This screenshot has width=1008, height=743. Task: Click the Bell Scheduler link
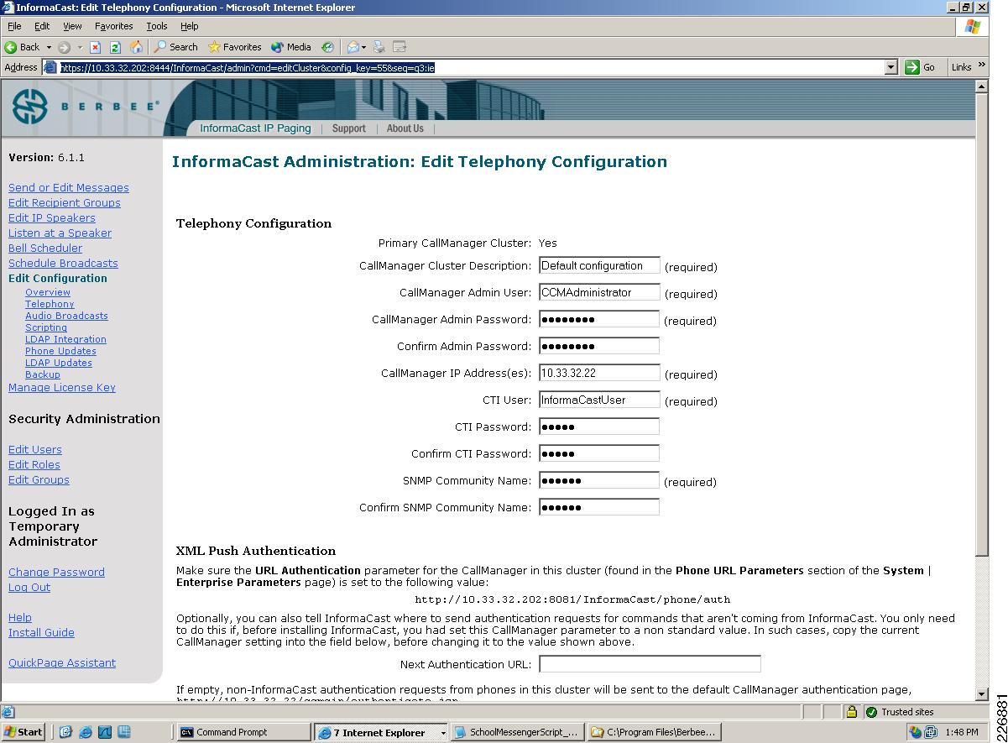[x=45, y=249]
